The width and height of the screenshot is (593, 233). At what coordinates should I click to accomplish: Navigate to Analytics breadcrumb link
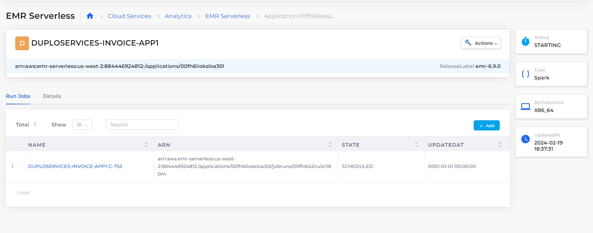click(x=178, y=16)
